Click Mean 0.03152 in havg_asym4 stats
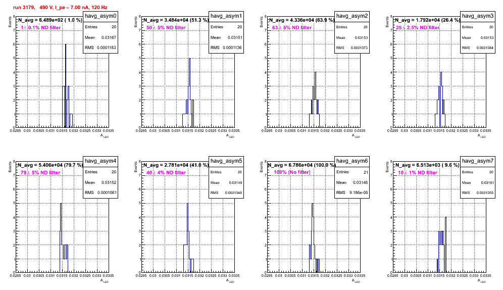This screenshot has height=290, width=503. pyautogui.click(x=100, y=182)
